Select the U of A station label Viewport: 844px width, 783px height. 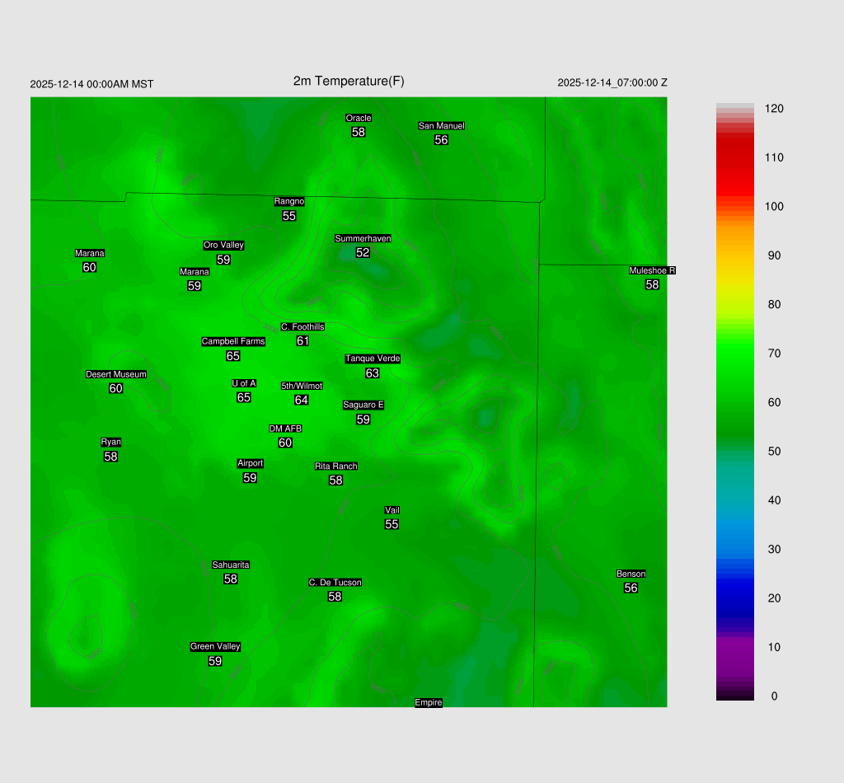(244, 383)
